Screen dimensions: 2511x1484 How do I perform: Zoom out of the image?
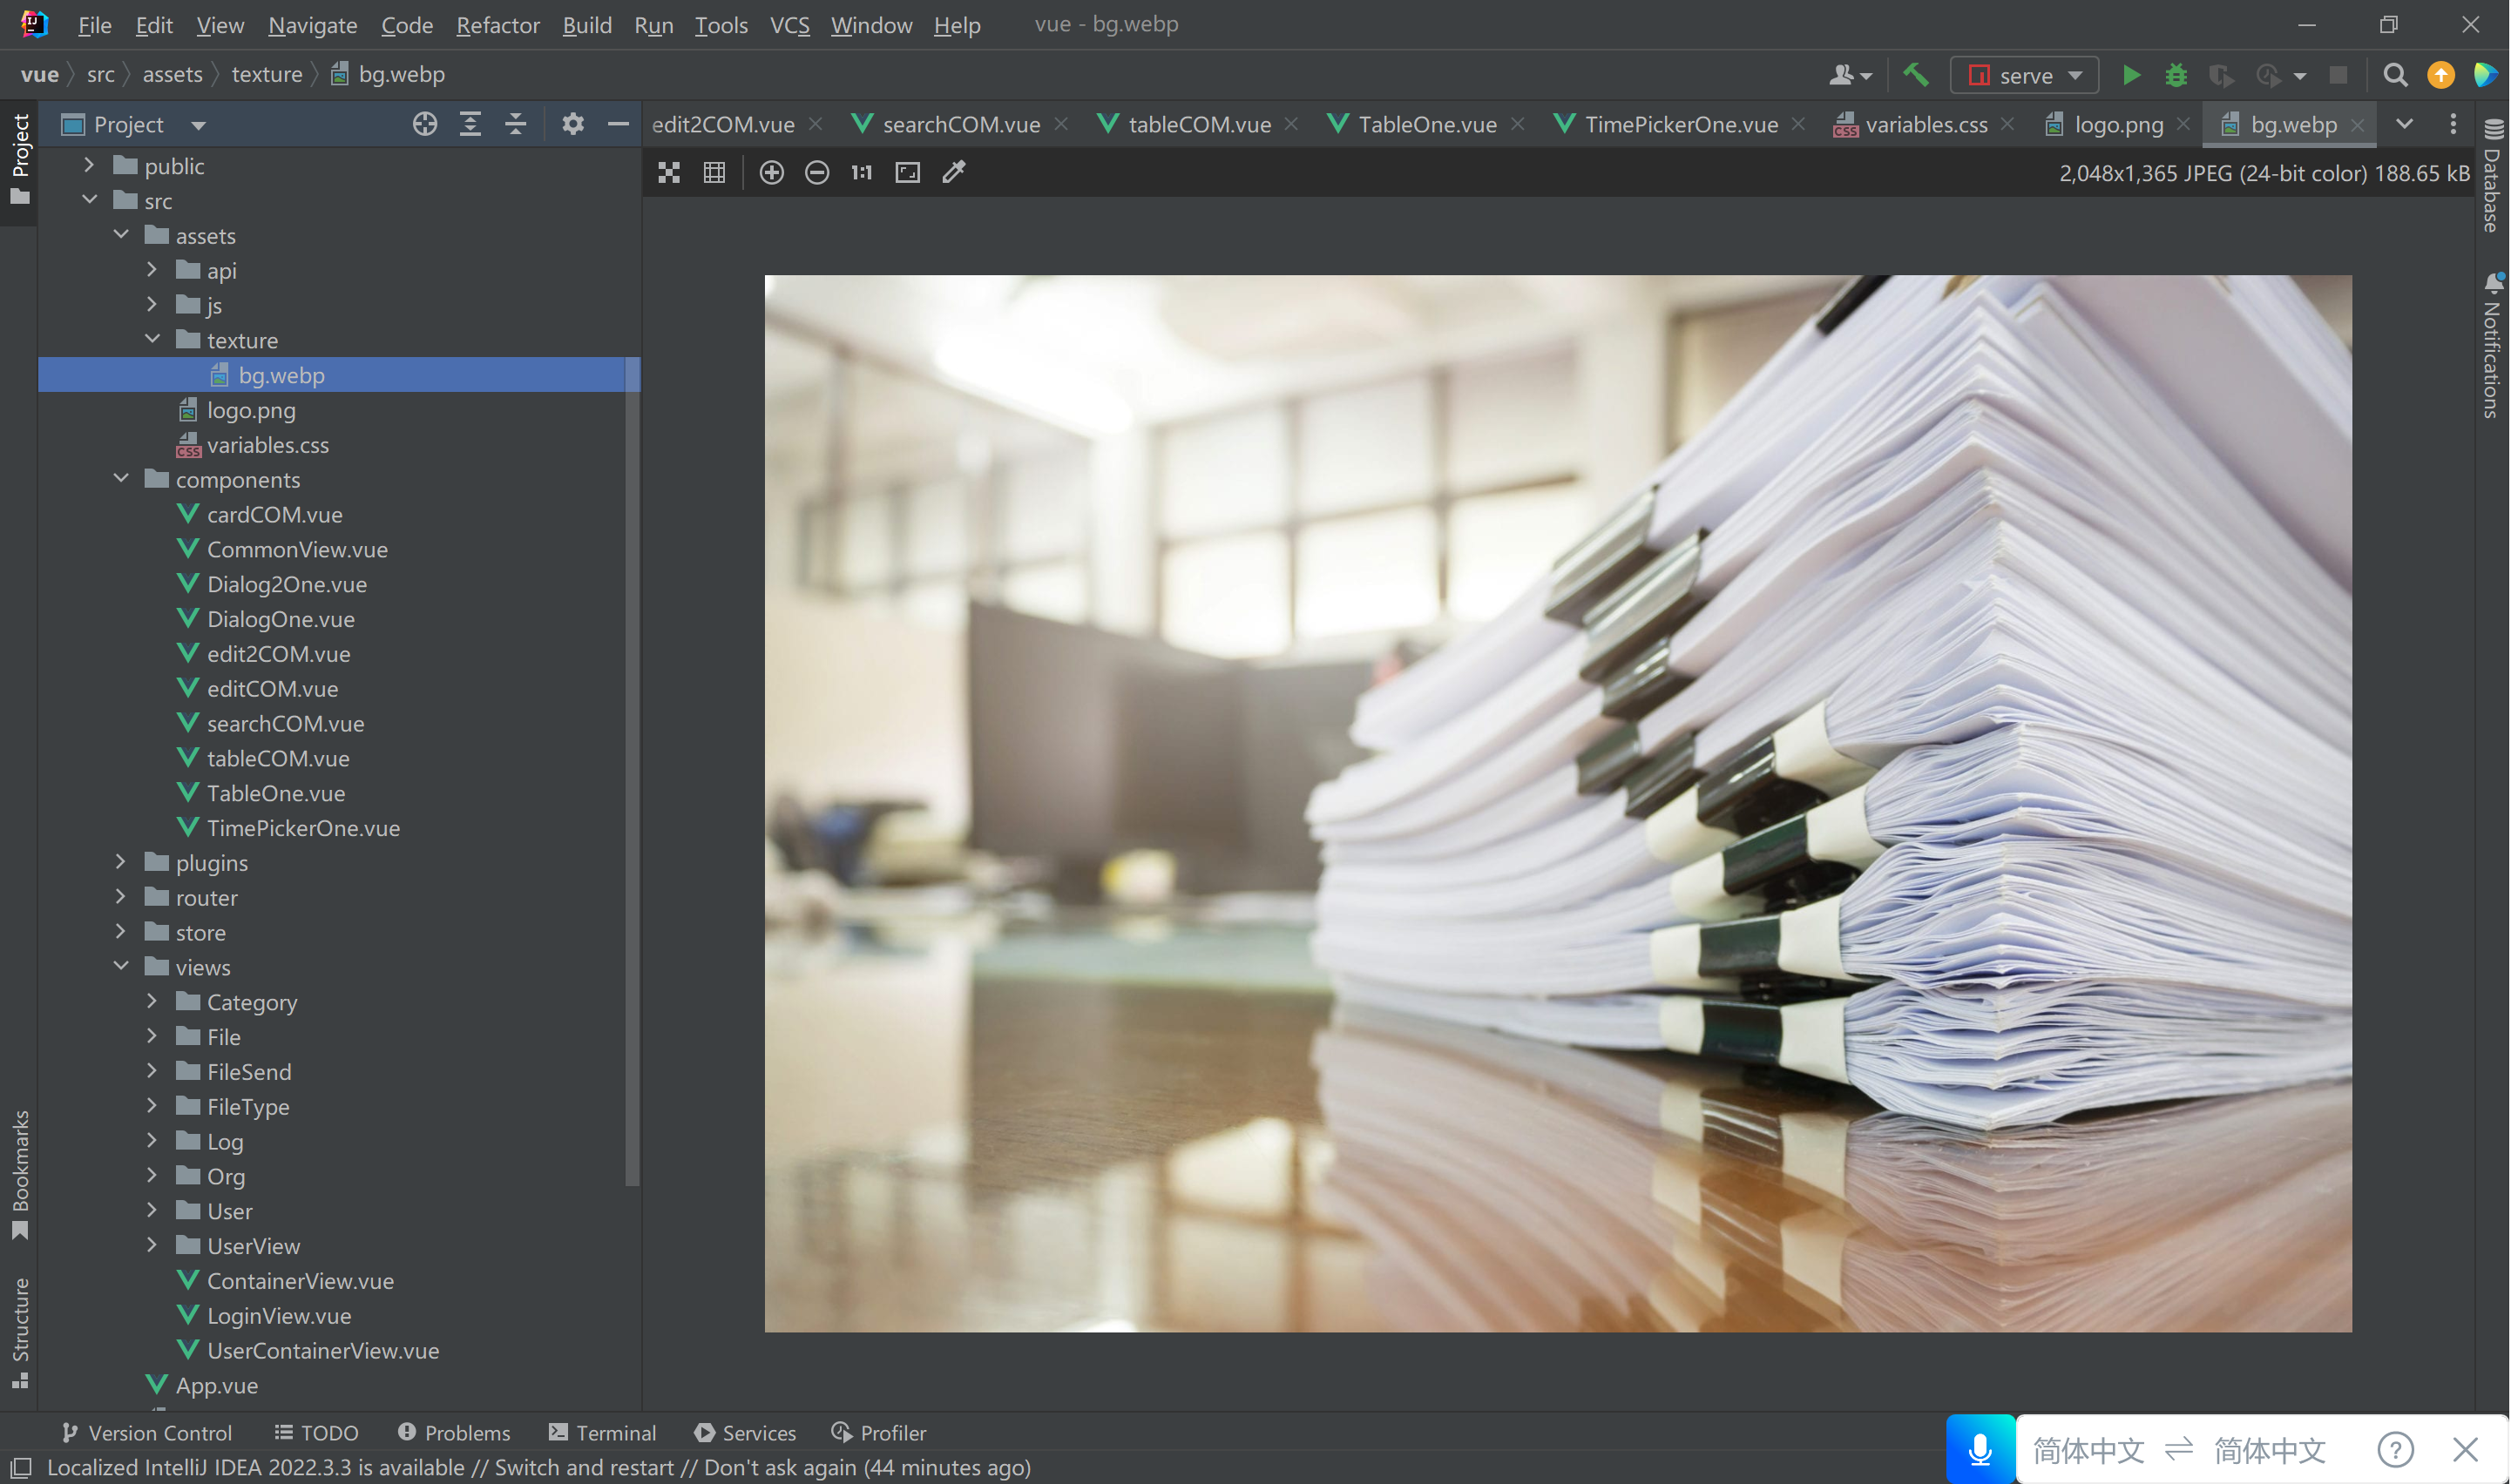tap(817, 173)
